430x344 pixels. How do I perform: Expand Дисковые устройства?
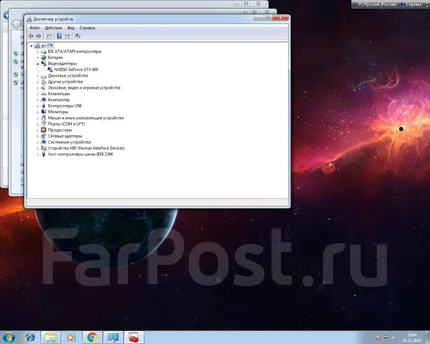pyautogui.click(x=38, y=76)
